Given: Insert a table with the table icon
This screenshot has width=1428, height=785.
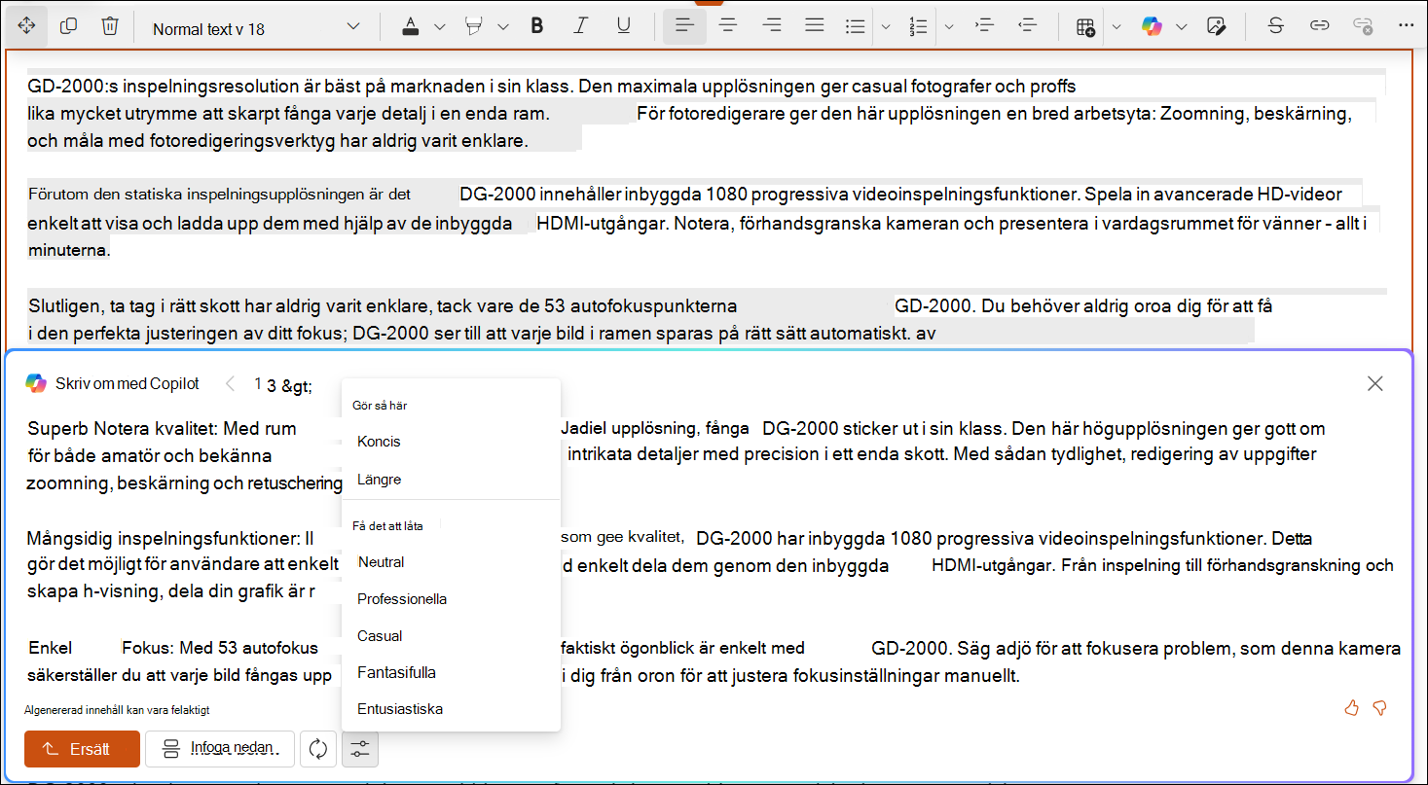Looking at the screenshot, I should pyautogui.click(x=1086, y=26).
